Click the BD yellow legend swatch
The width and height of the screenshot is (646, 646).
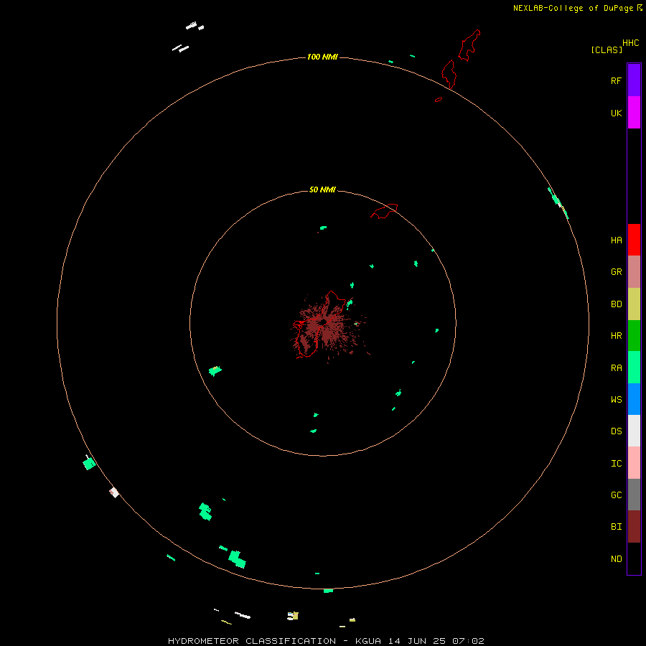coord(634,304)
